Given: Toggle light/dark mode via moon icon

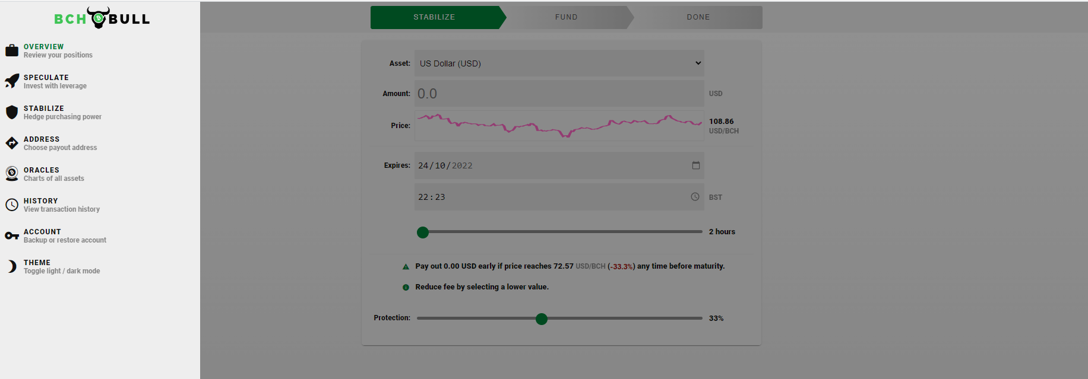Looking at the screenshot, I should (12, 266).
